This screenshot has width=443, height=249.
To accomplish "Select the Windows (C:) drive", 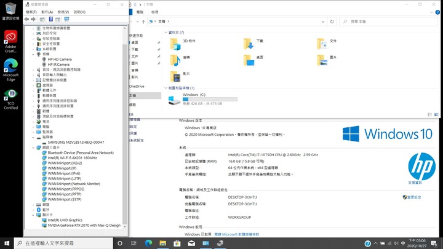I will pos(203,99).
